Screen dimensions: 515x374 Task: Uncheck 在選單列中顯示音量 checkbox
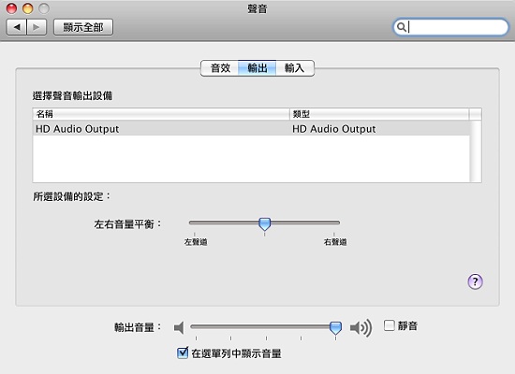point(183,353)
